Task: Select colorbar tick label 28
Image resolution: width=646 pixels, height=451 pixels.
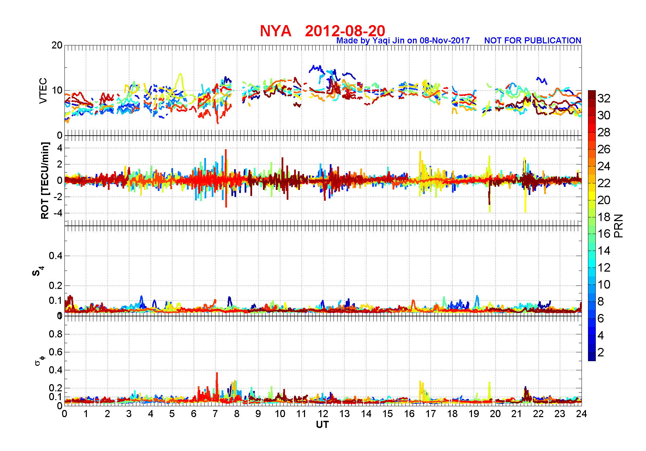Action: click(x=604, y=132)
